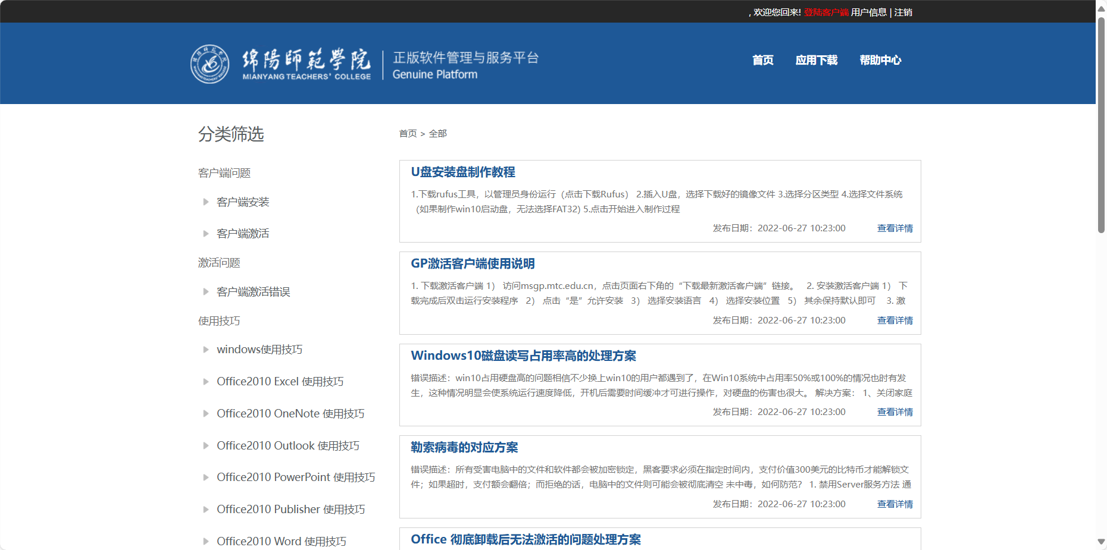Expand the 客户端安装 triangle arrow
Image resolution: width=1107 pixels, height=550 pixels.
pyautogui.click(x=206, y=202)
